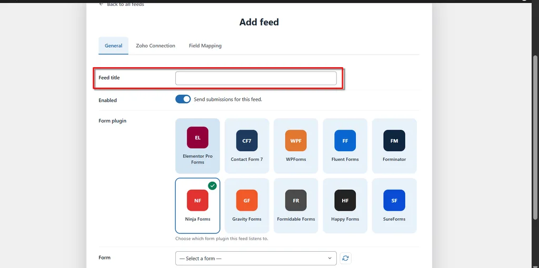This screenshot has height=268, width=539.
Task: Click the Add feed heading
Action: pos(259,22)
